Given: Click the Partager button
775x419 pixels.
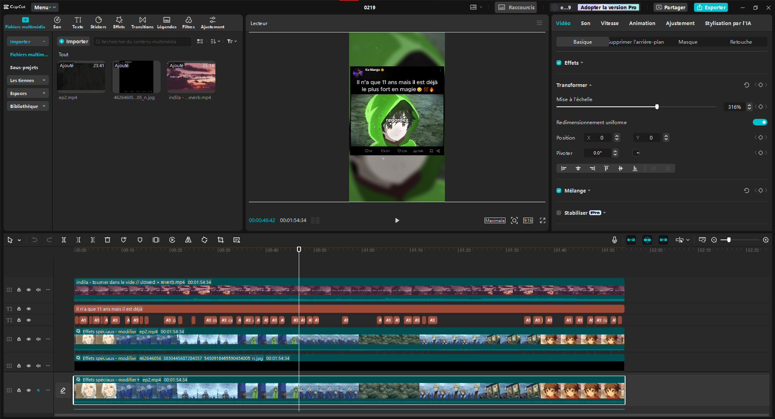Looking at the screenshot, I should tap(670, 7).
